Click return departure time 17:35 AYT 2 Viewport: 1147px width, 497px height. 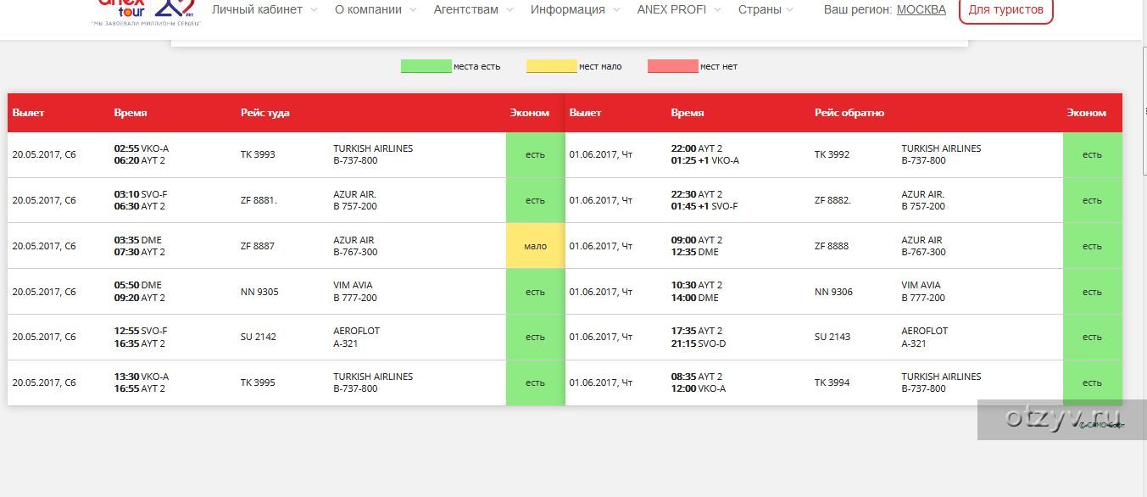pyautogui.click(x=697, y=331)
